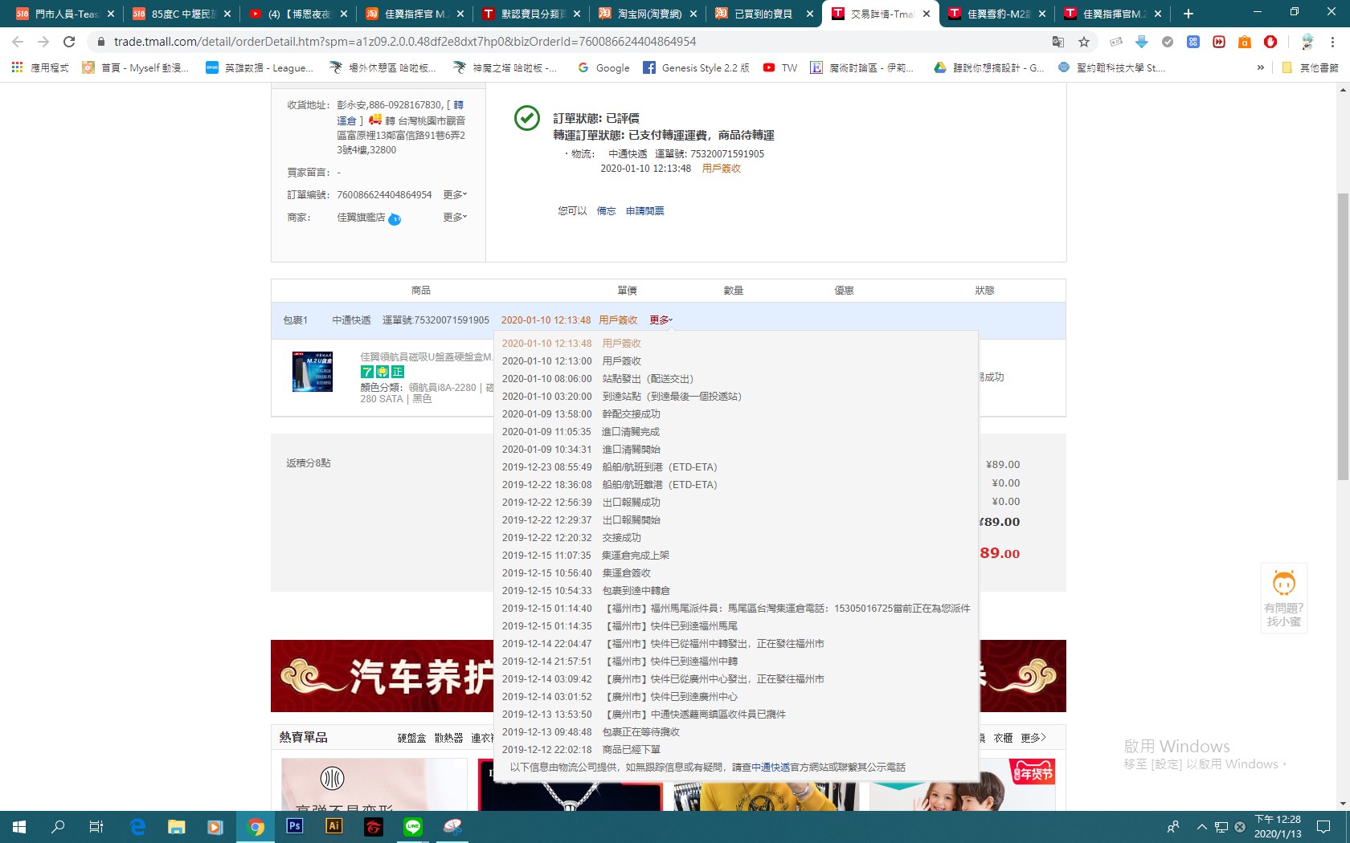Viewport: 1350px width, 843px height.
Task: Open the Garena app from the taskbar
Action: click(374, 826)
